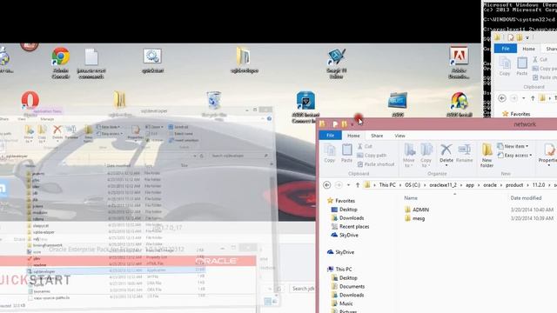Sort by Name column header
Viewport: 557px width, 313px height.
[411, 197]
